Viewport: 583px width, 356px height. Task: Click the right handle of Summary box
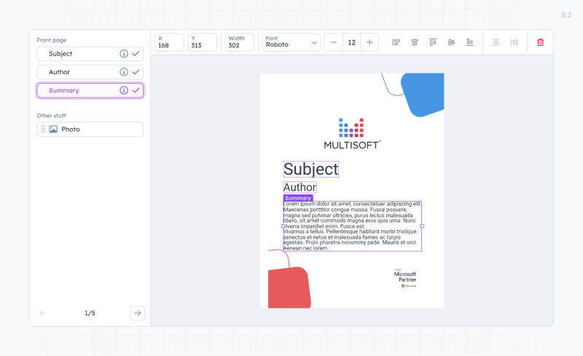(x=422, y=226)
